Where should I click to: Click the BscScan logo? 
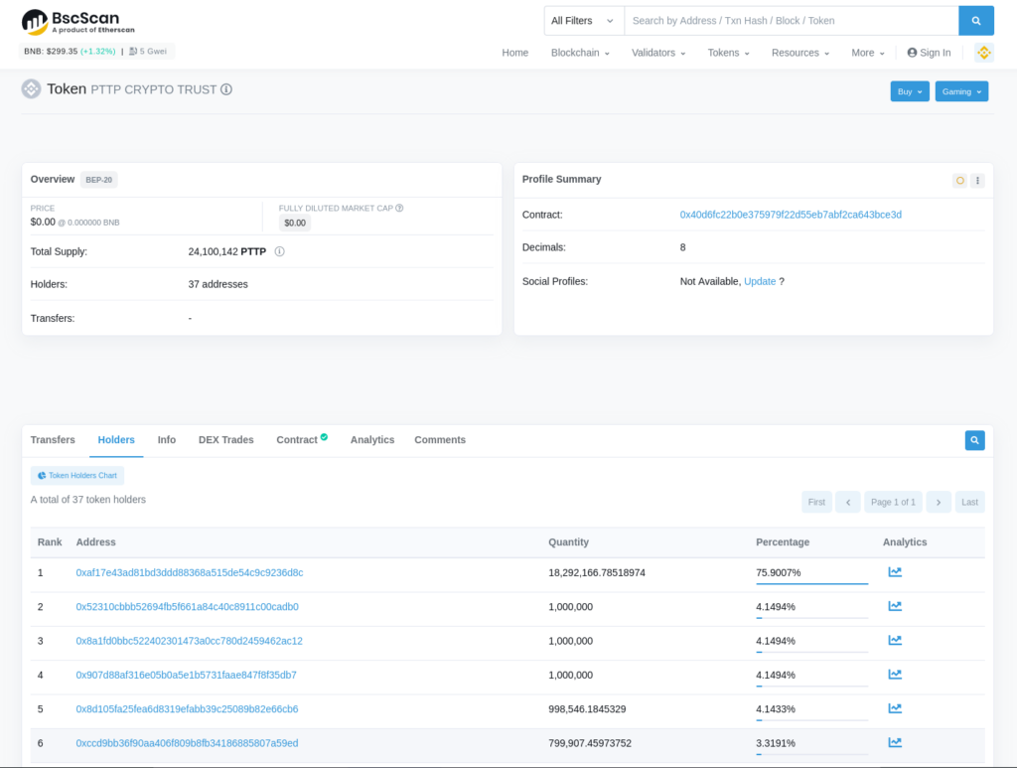(77, 22)
